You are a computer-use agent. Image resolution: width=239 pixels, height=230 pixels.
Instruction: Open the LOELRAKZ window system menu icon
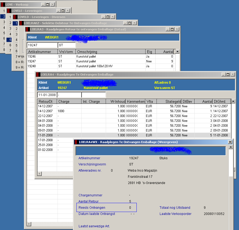coord(22,23)
